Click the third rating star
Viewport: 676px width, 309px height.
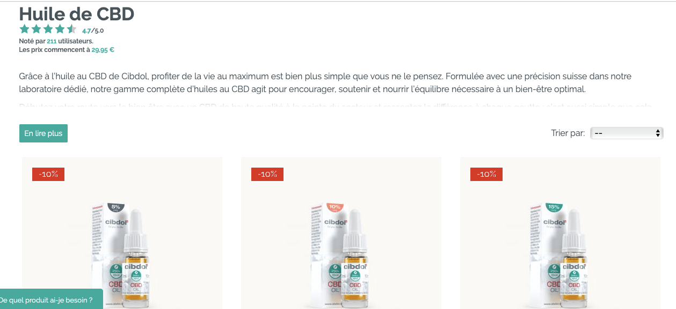tap(48, 29)
